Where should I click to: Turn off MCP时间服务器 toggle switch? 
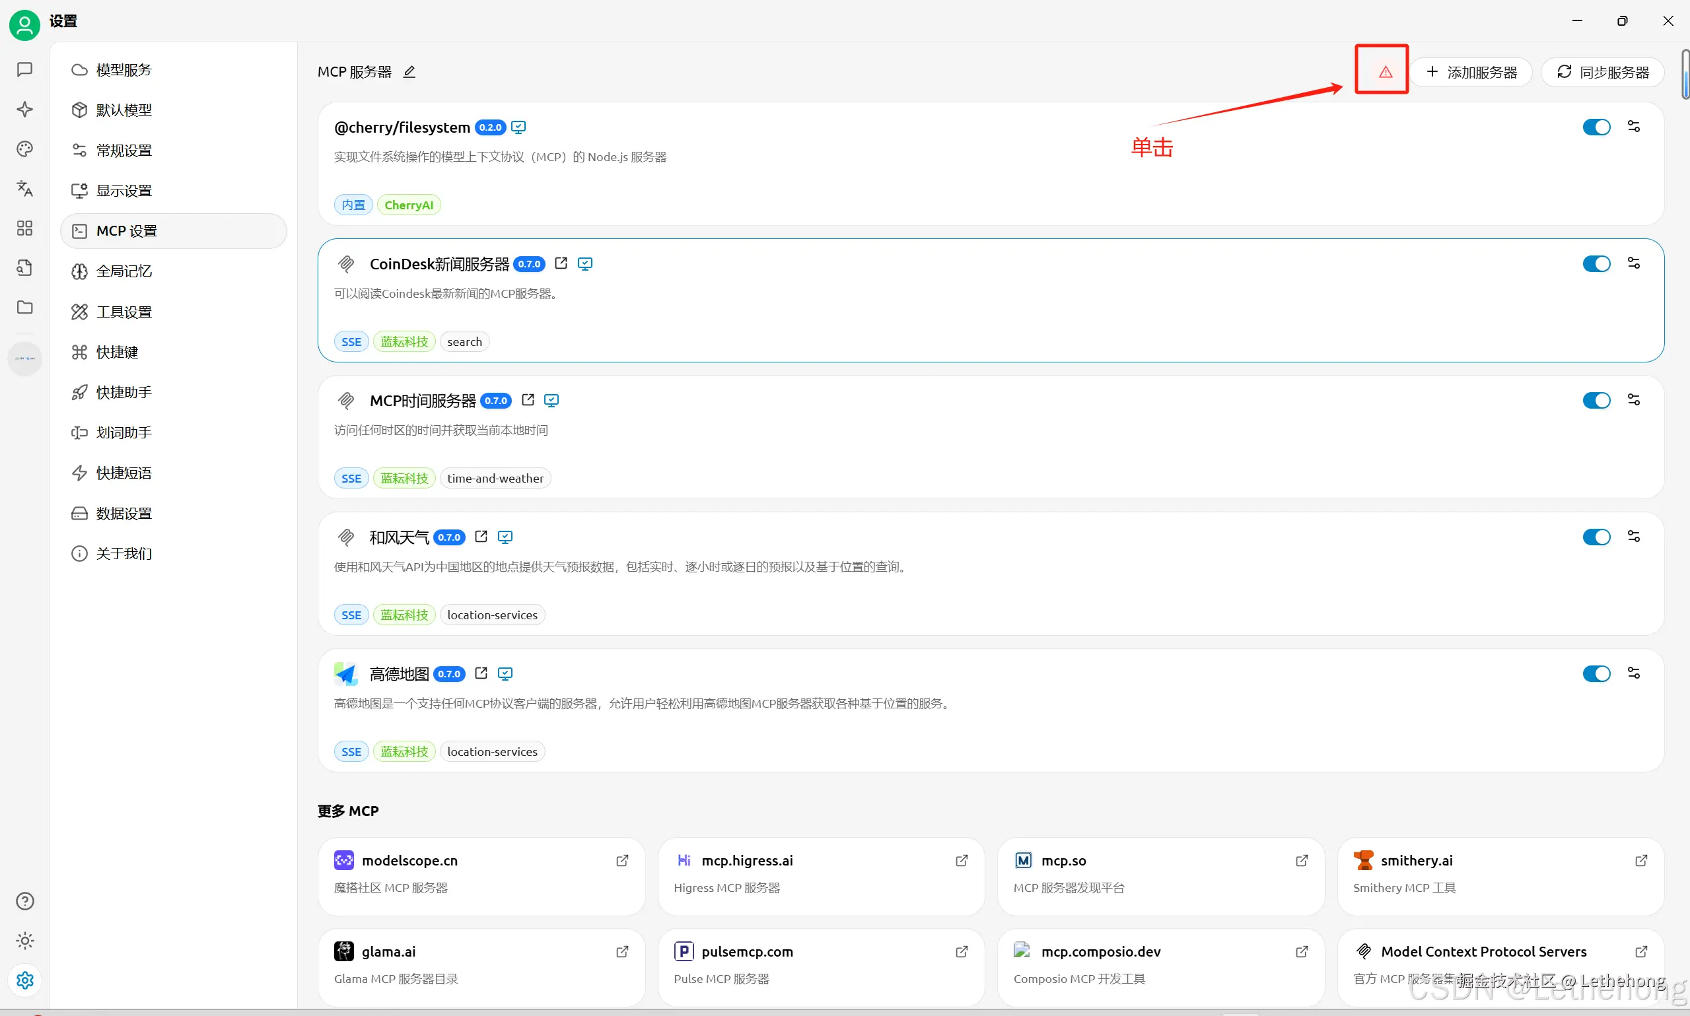(x=1596, y=401)
